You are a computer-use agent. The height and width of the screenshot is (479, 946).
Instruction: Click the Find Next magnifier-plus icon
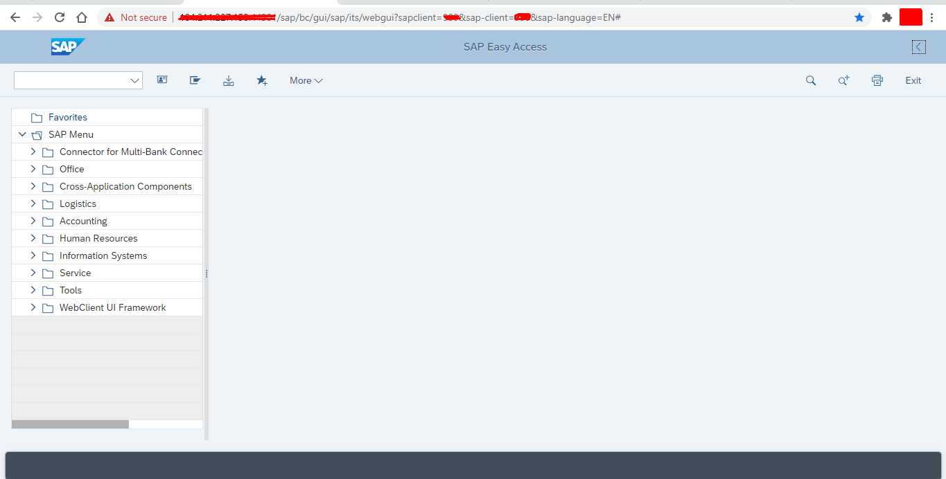pyautogui.click(x=844, y=80)
